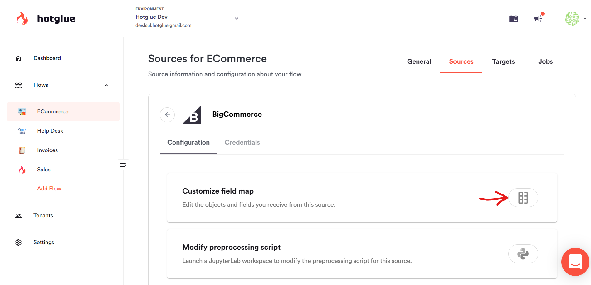Click the Invoices flow icon

click(x=22, y=150)
